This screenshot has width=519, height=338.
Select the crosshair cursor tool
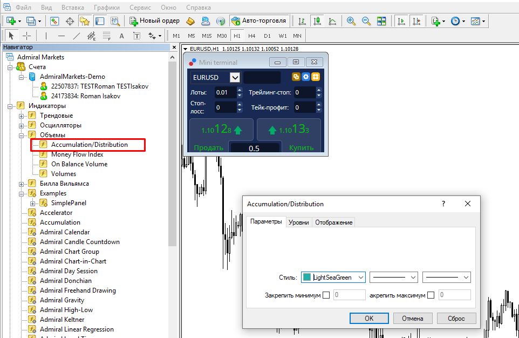click(26, 36)
